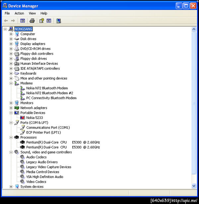Click the VIA High Definition Audio icon
The height and width of the screenshot is (204, 199).
(x=23, y=177)
